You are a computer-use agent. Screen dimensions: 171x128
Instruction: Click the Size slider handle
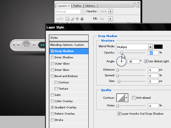click(x=119, y=81)
